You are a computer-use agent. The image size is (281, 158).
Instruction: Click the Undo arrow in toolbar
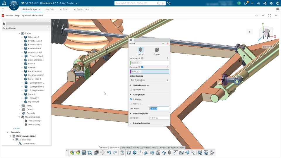click(x=109, y=153)
